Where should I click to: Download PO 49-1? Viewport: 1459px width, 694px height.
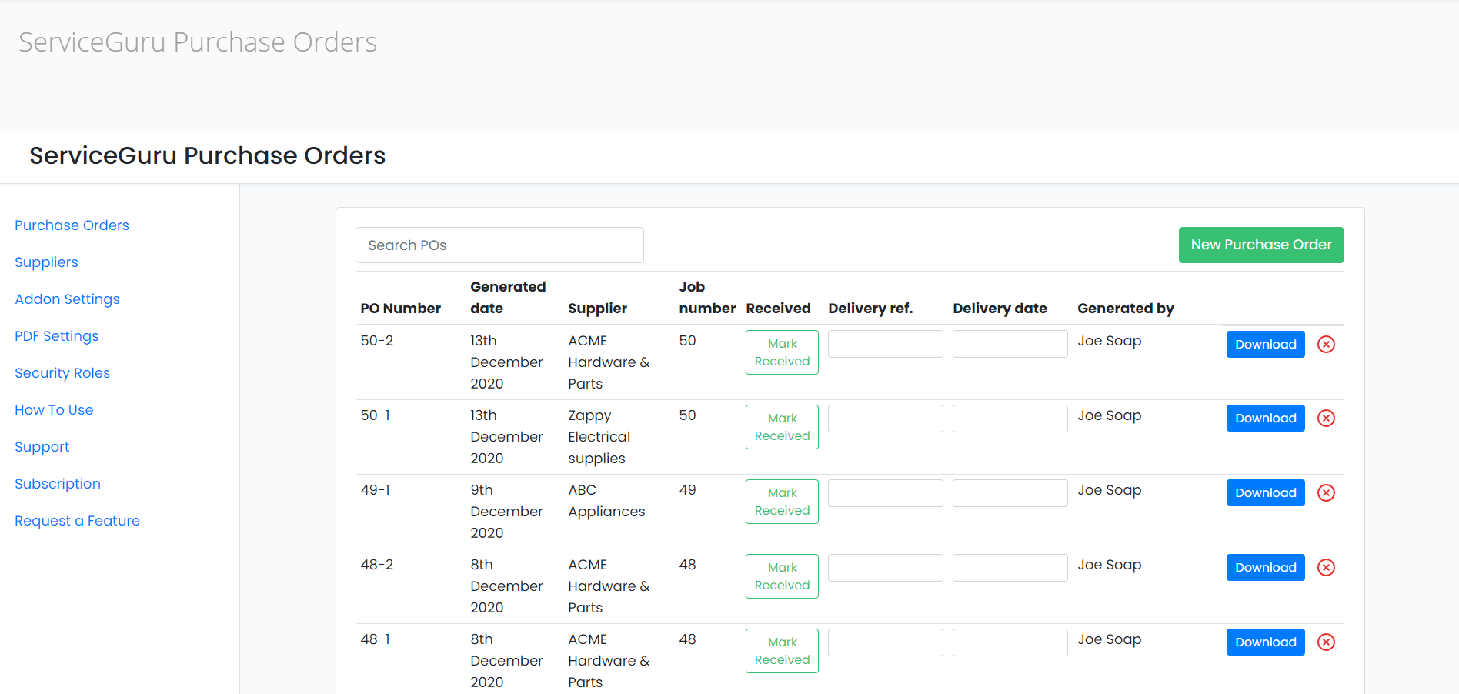[x=1265, y=492]
